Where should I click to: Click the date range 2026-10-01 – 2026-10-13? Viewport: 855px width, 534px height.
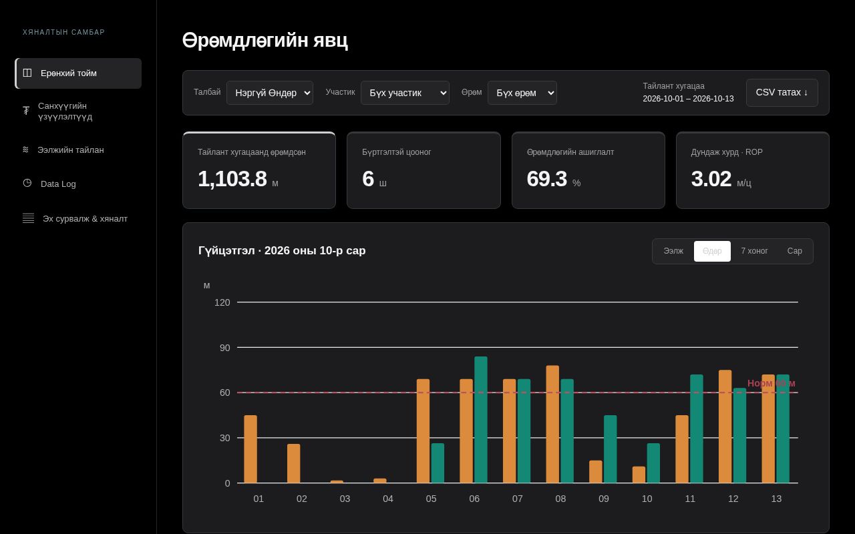coord(688,99)
